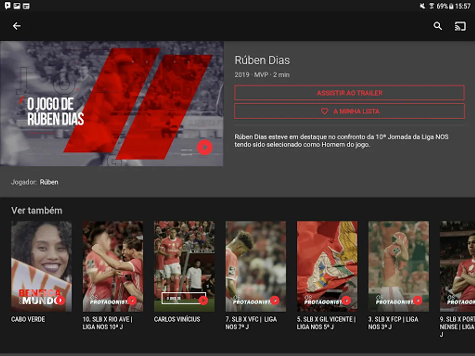The width and height of the screenshot is (475, 356).
Task: Open the SLB x FCP thumbnail
Action: [x=399, y=266]
